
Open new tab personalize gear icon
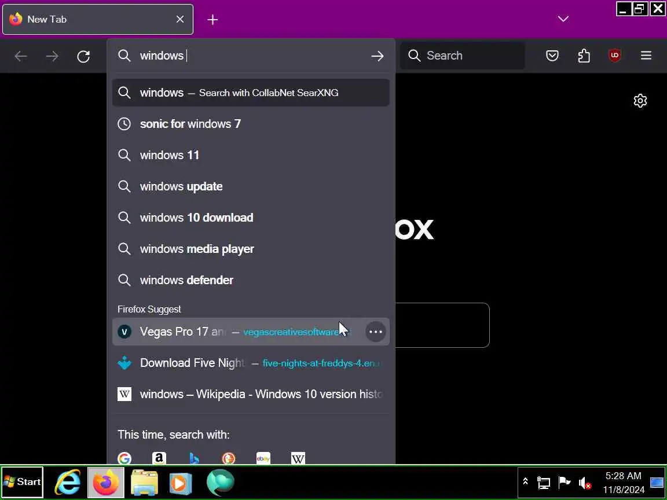[640, 101]
